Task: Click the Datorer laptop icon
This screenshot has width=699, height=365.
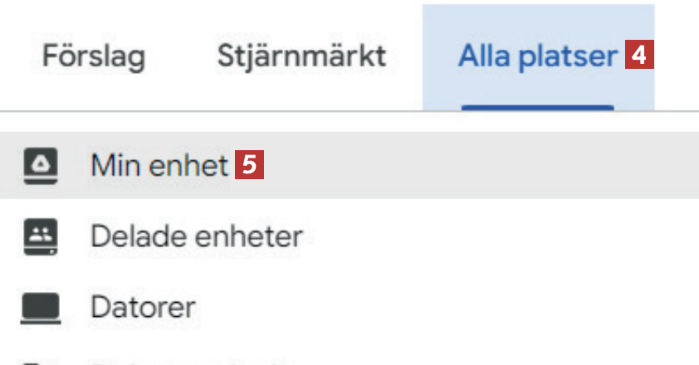Action: (37, 309)
